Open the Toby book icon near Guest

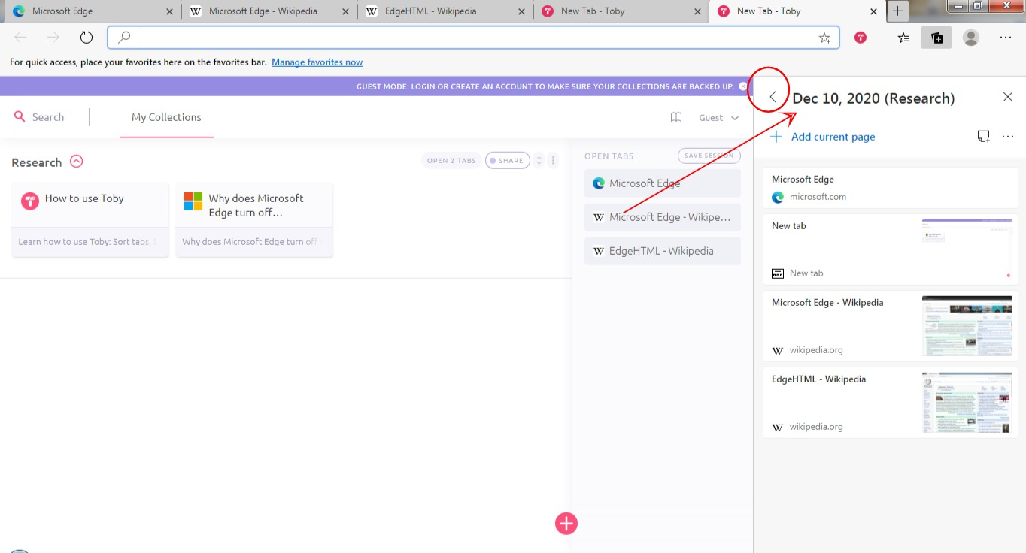pos(676,117)
